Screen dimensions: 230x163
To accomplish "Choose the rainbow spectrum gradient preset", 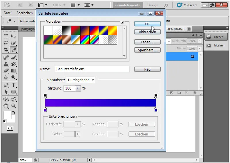I will click(85, 40).
